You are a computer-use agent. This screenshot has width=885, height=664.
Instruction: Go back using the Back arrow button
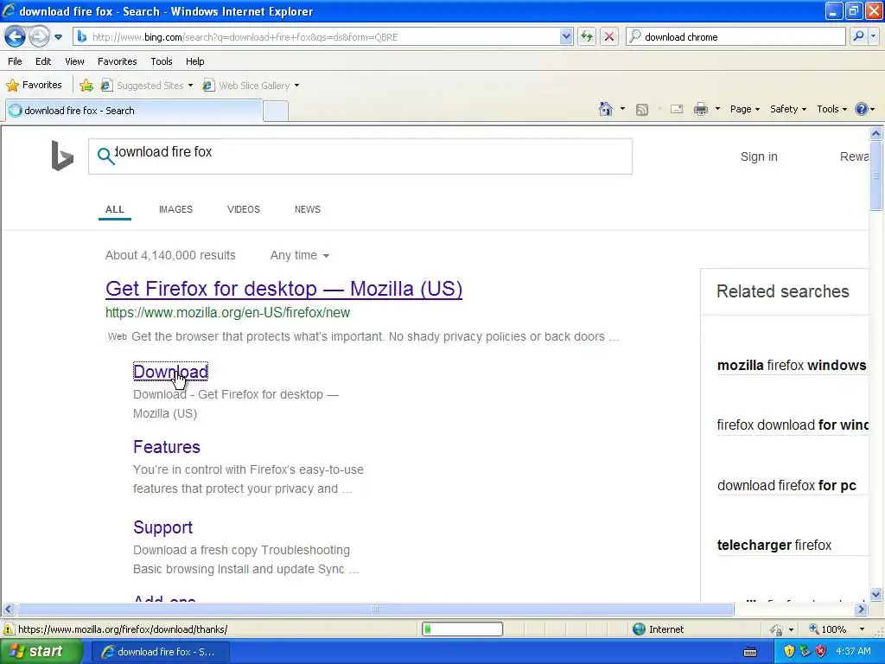coord(16,36)
